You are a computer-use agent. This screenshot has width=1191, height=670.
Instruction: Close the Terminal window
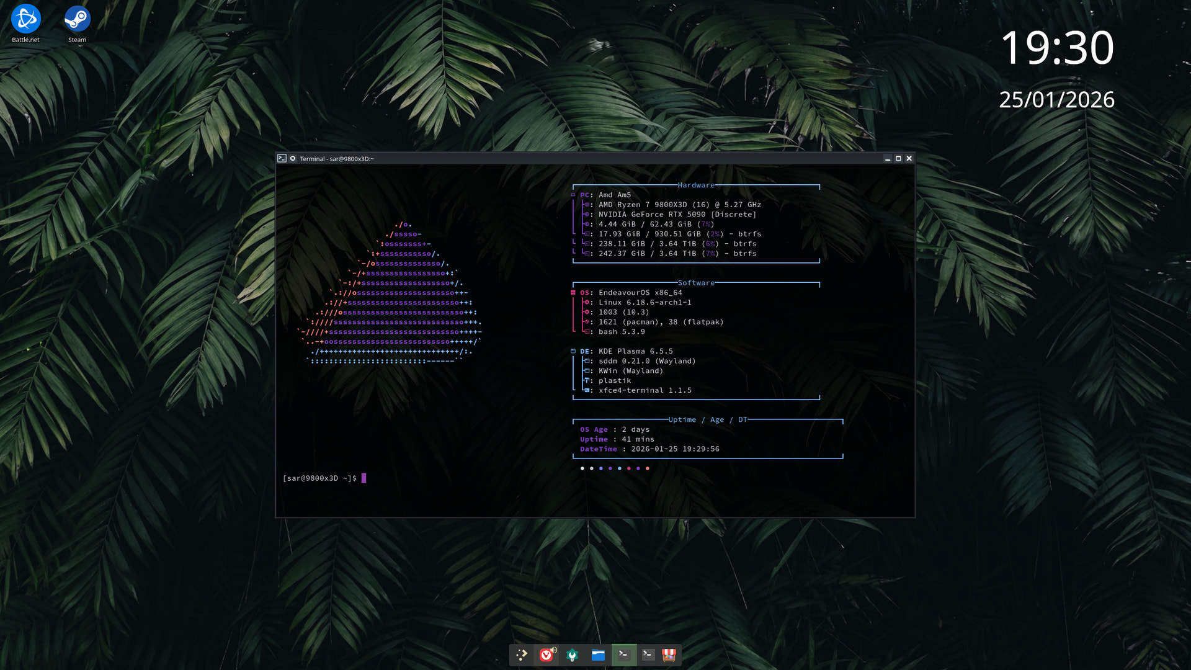909,158
